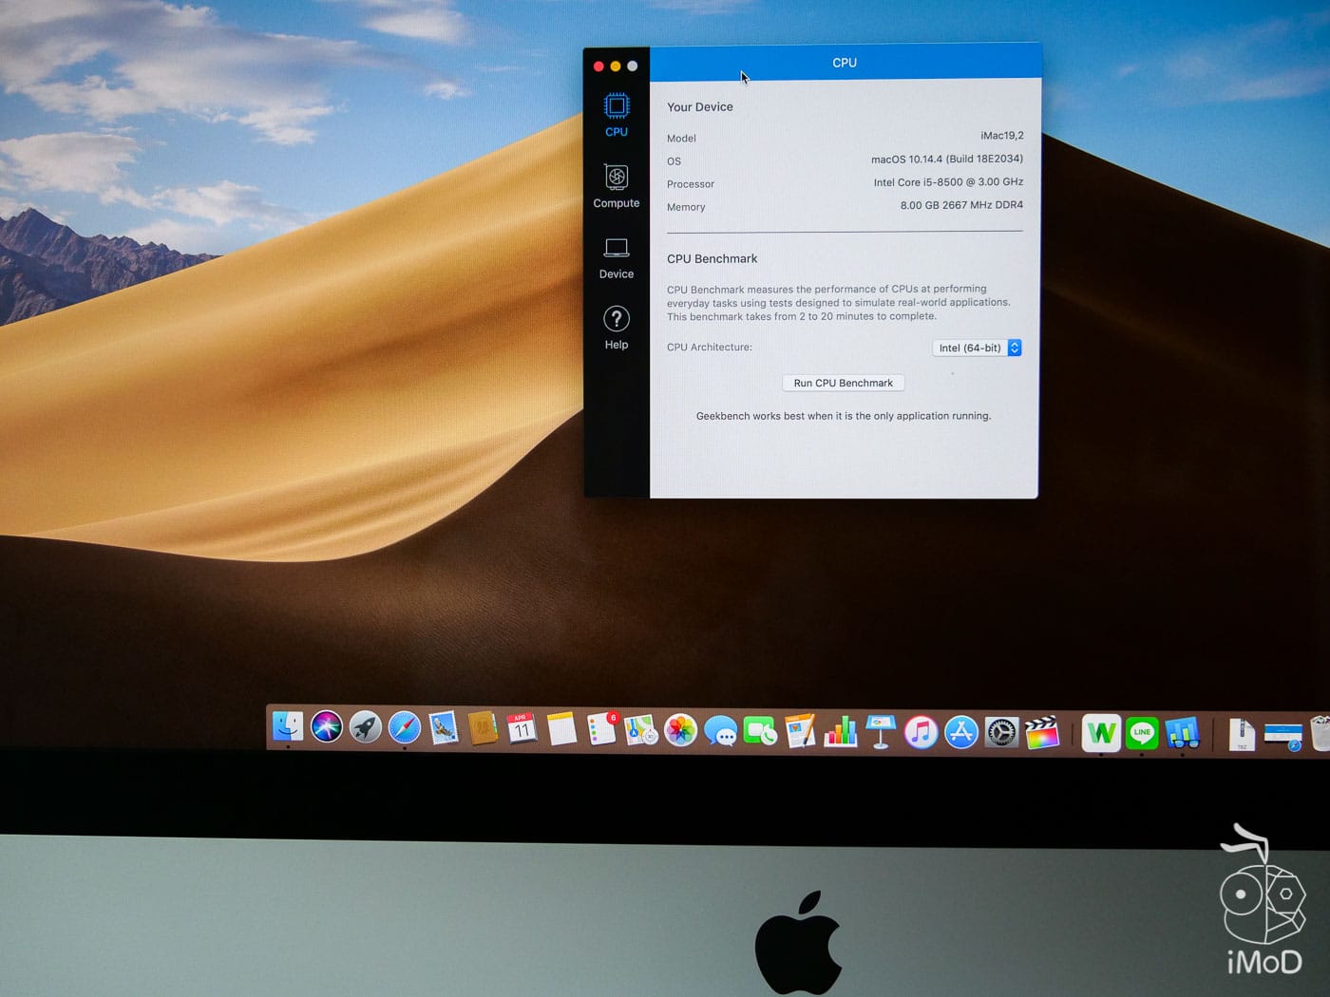
Task: Open iTunes from the Dock
Action: point(921,731)
